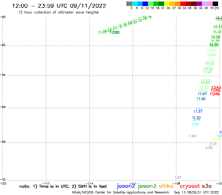Select the timestamp 'Sep 13 08:29:31 UTC 2022'

coord(196,192)
